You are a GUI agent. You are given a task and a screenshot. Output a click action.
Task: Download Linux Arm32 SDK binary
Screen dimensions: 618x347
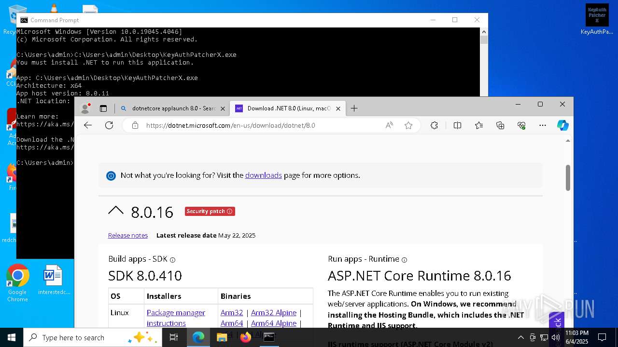point(232,313)
